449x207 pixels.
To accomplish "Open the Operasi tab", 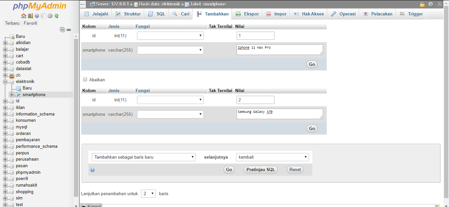I will tap(343, 14).
